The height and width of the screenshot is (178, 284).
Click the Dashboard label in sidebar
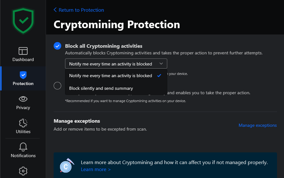23,59
